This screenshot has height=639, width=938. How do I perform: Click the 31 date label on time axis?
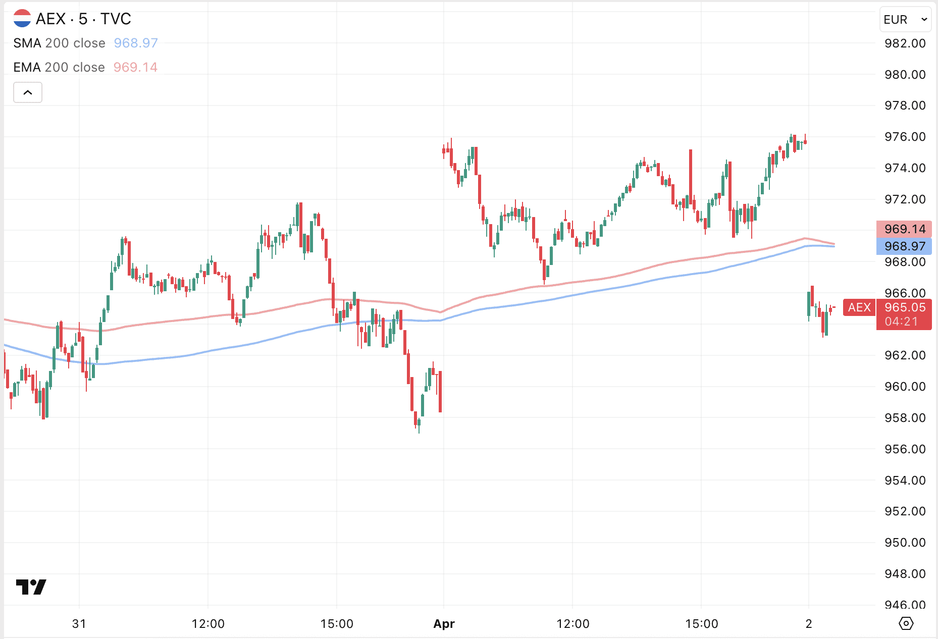tap(79, 624)
